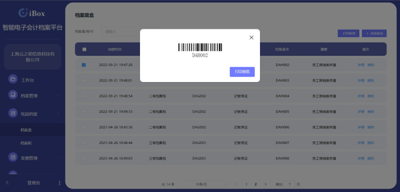Collapse the 纸质档案 menu chevron
The height and width of the screenshot is (192, 400).
59,114
